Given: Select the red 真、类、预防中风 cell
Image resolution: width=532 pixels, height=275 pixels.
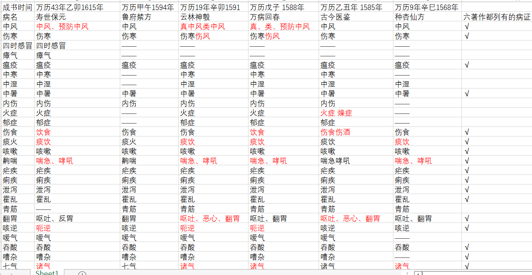Looking at the screenshot, I should 284,26.
